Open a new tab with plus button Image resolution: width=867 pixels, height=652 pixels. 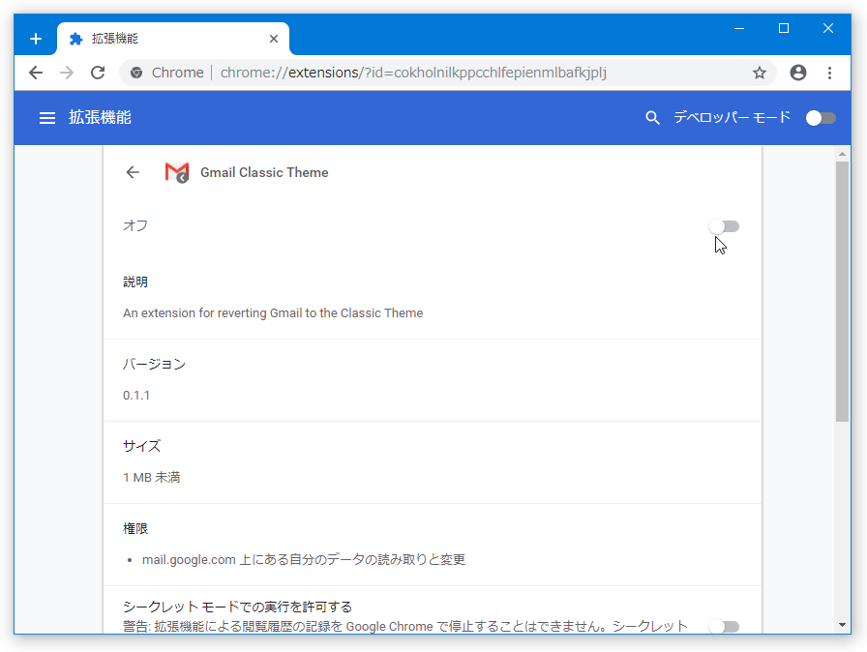coord(36,39)
